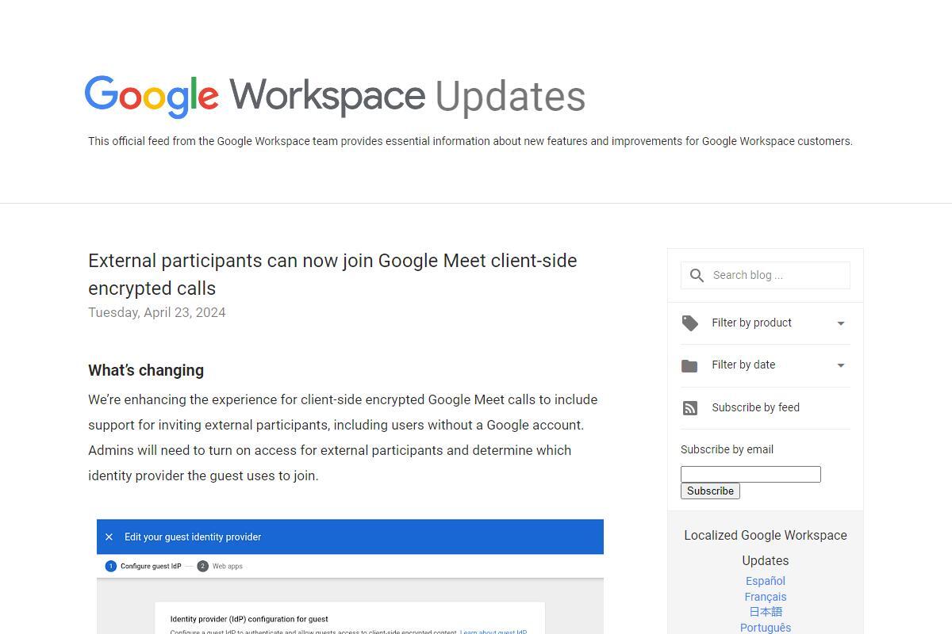Select the Web apps step
This screenshot has width=952, height=634.
pyautogui.click(x=221, y=566)
